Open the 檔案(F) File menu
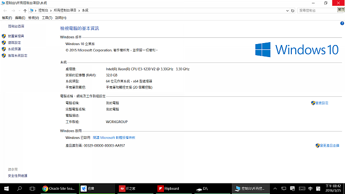The height and width of the screenshot is (194, 345). click(x=7, y=18)
